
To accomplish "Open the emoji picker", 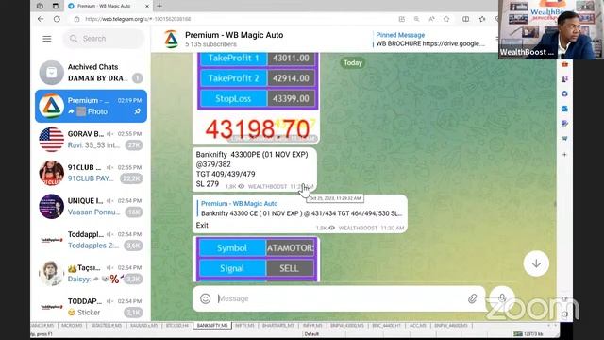I will pyautogui.click(x=206, y=298).
